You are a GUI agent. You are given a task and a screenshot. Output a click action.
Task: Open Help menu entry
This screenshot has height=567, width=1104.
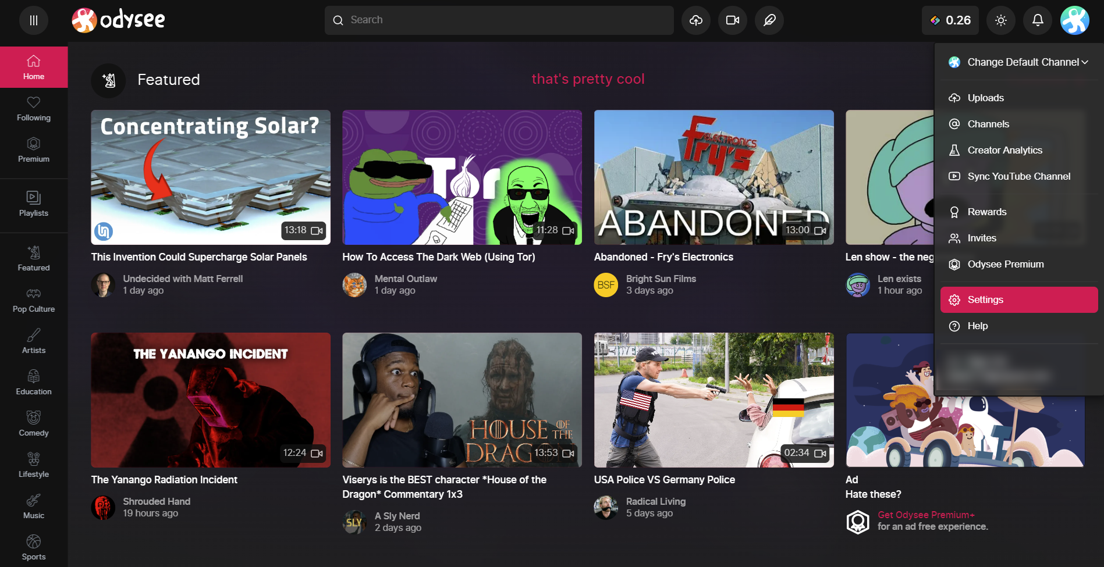pos(1019,326)
